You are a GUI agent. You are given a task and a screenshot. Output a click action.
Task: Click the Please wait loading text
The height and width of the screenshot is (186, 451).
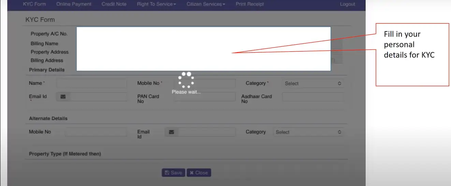coord(186,92)
